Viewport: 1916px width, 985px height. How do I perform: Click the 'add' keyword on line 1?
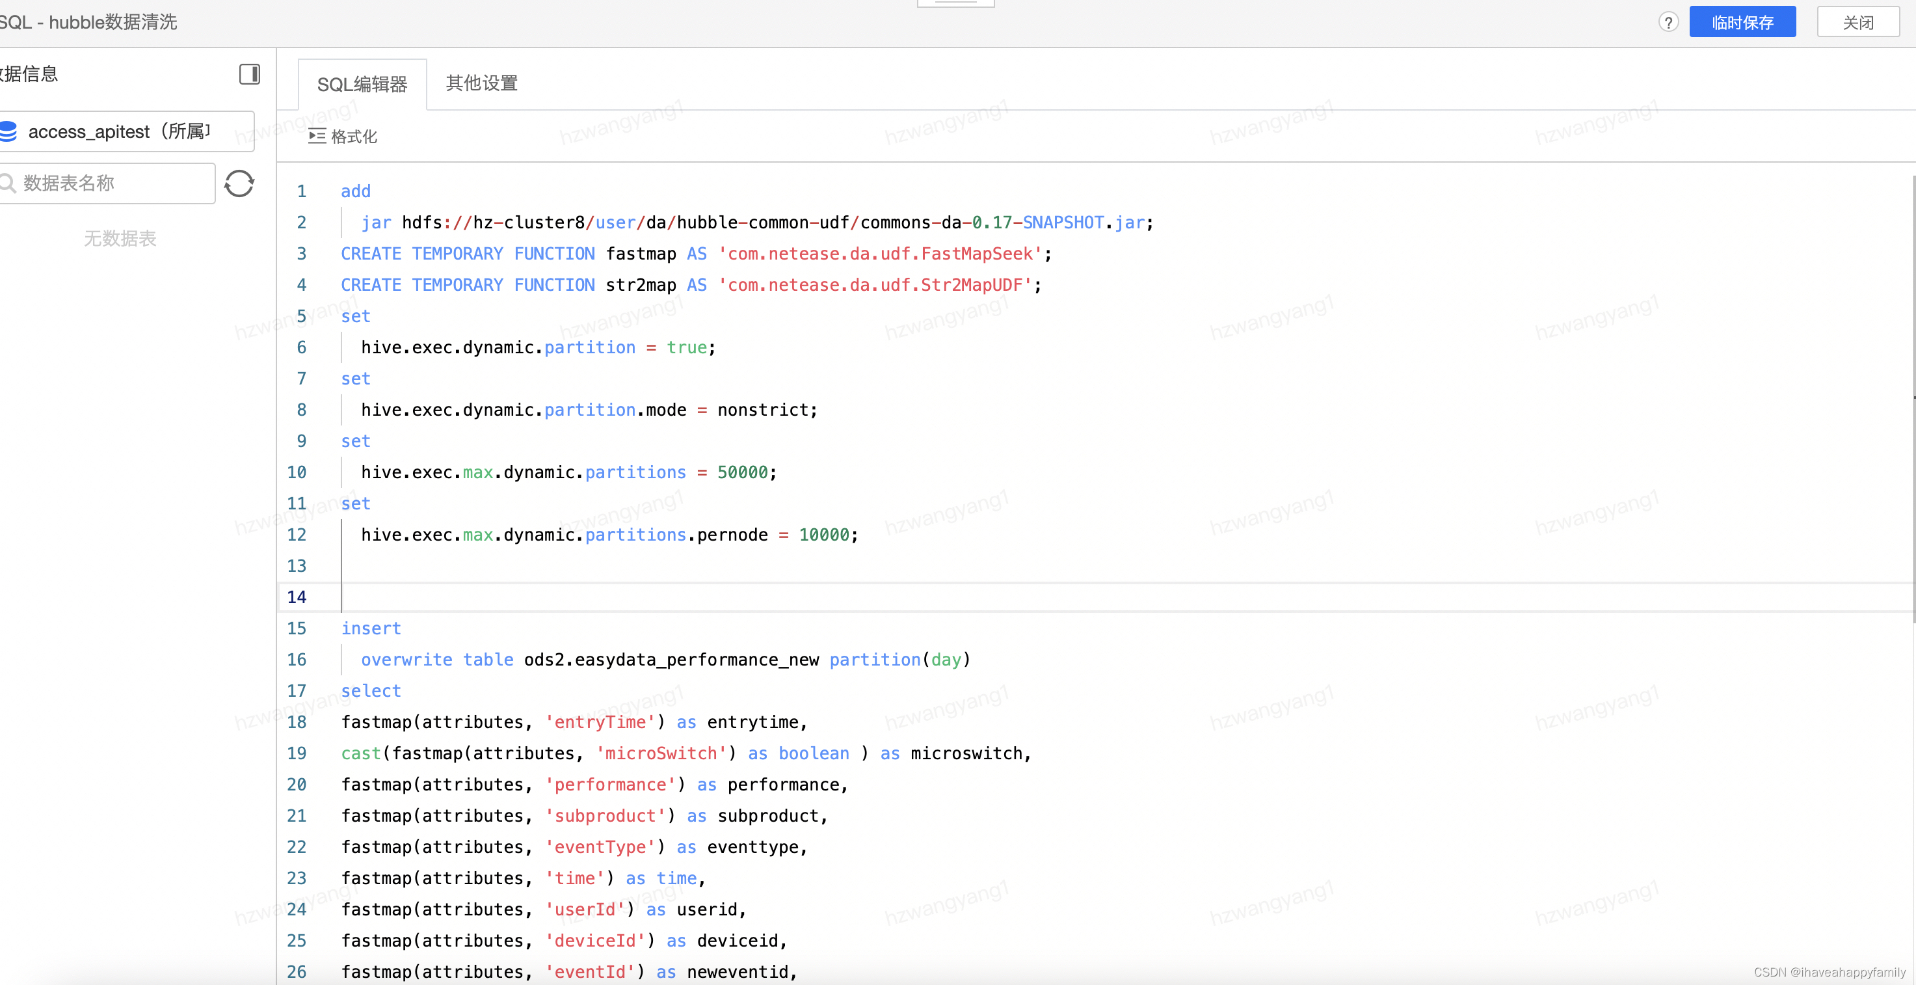[356, 191]
